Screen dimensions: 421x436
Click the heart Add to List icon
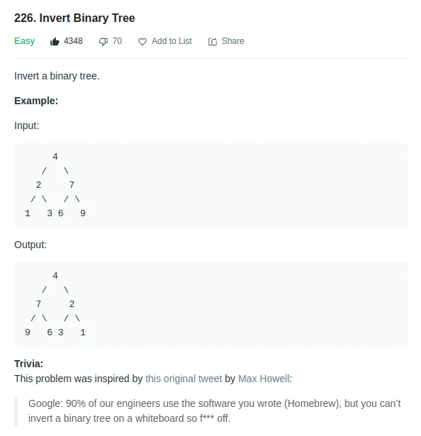click(142, 42)
